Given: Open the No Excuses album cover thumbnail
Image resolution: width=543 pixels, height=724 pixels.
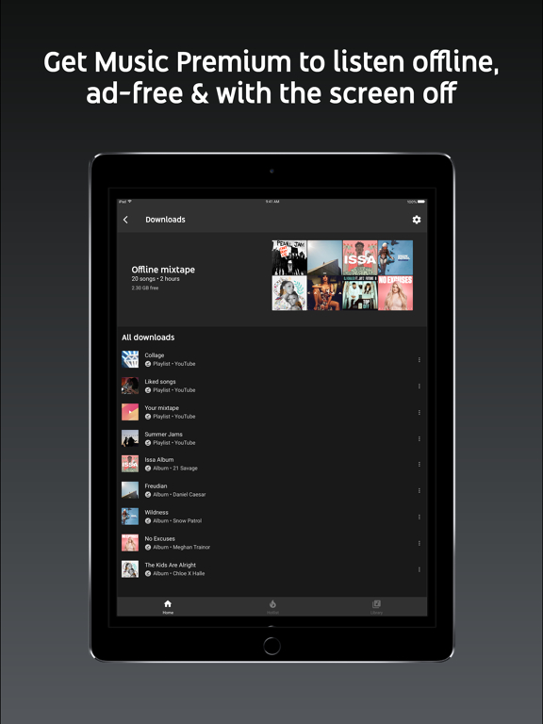Looking at the screenshot, I should click(x=130, y=543).
